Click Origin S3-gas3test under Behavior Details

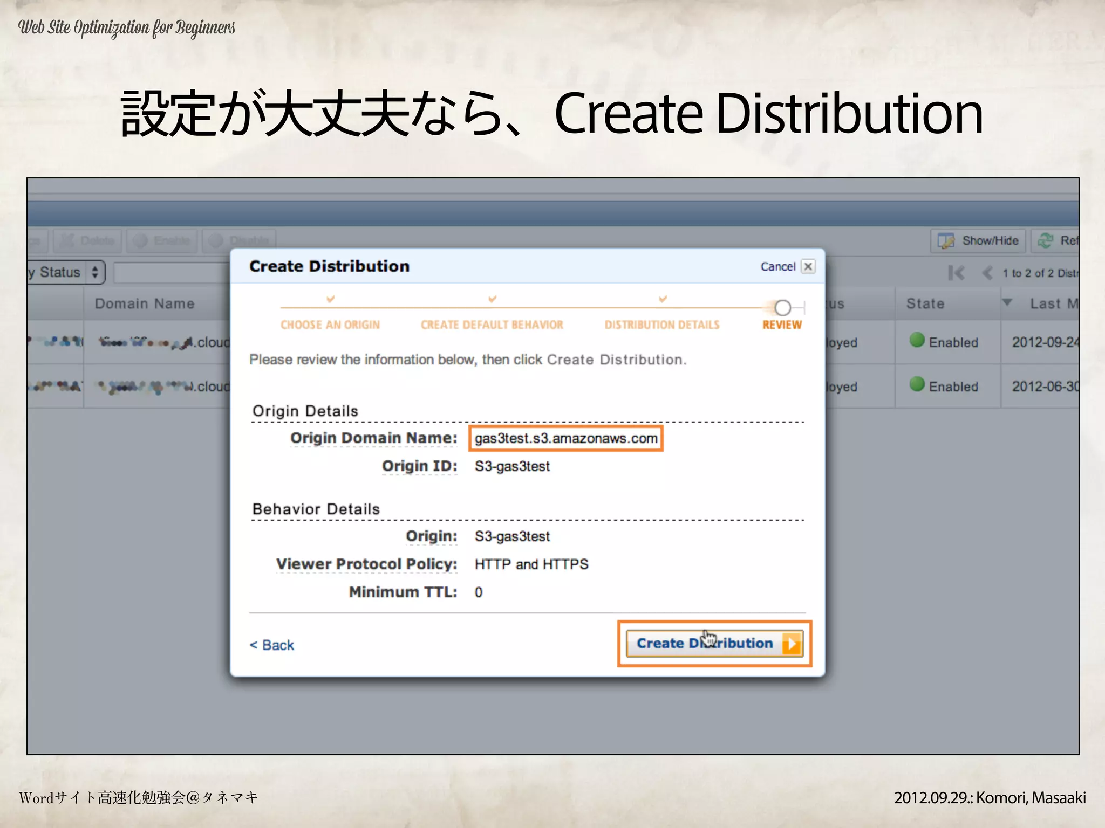point(512,536)
